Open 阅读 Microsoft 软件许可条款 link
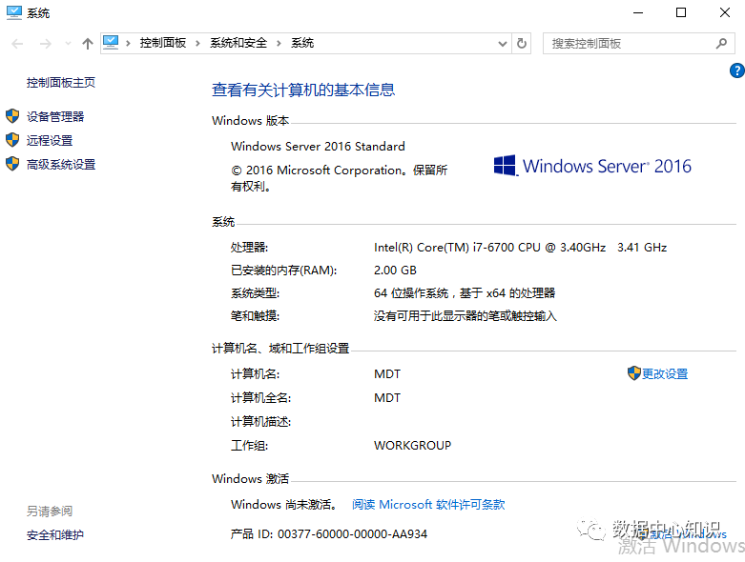 [428, 504]
